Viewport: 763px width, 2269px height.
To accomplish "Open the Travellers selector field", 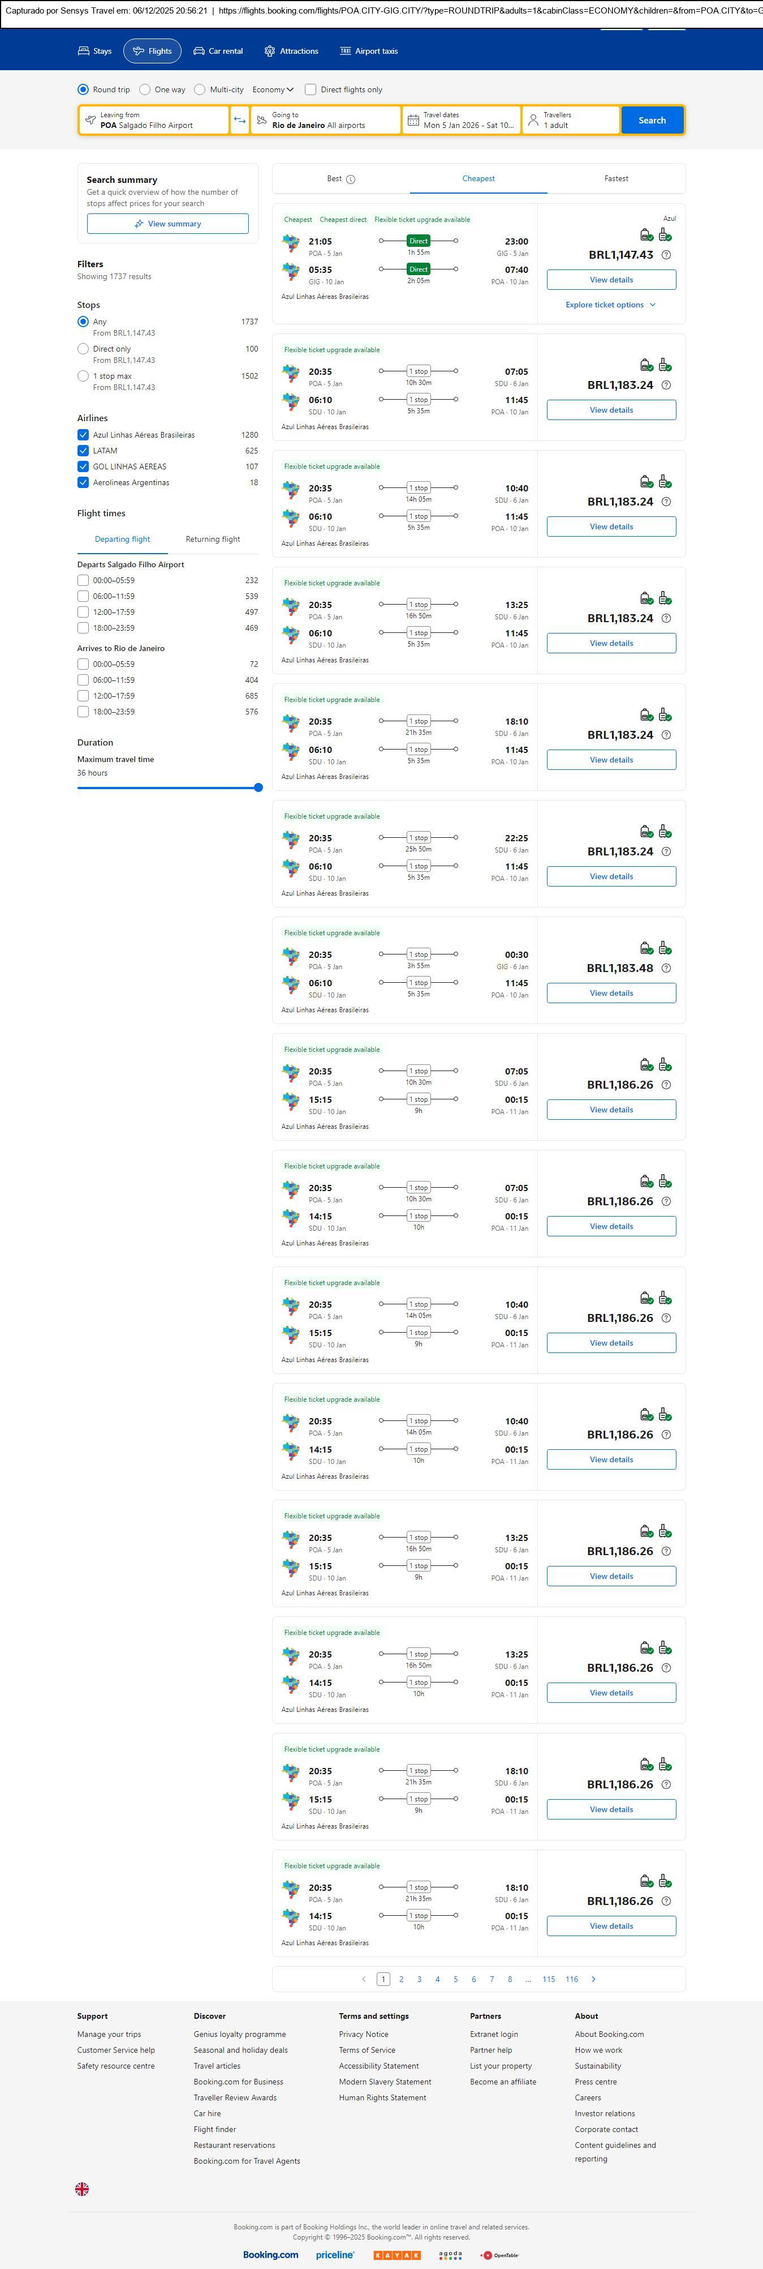I will pos(570,120).
